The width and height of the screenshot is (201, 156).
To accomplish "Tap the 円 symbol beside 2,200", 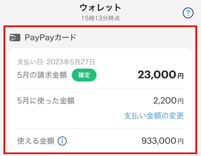I will [x=181, y=101].
